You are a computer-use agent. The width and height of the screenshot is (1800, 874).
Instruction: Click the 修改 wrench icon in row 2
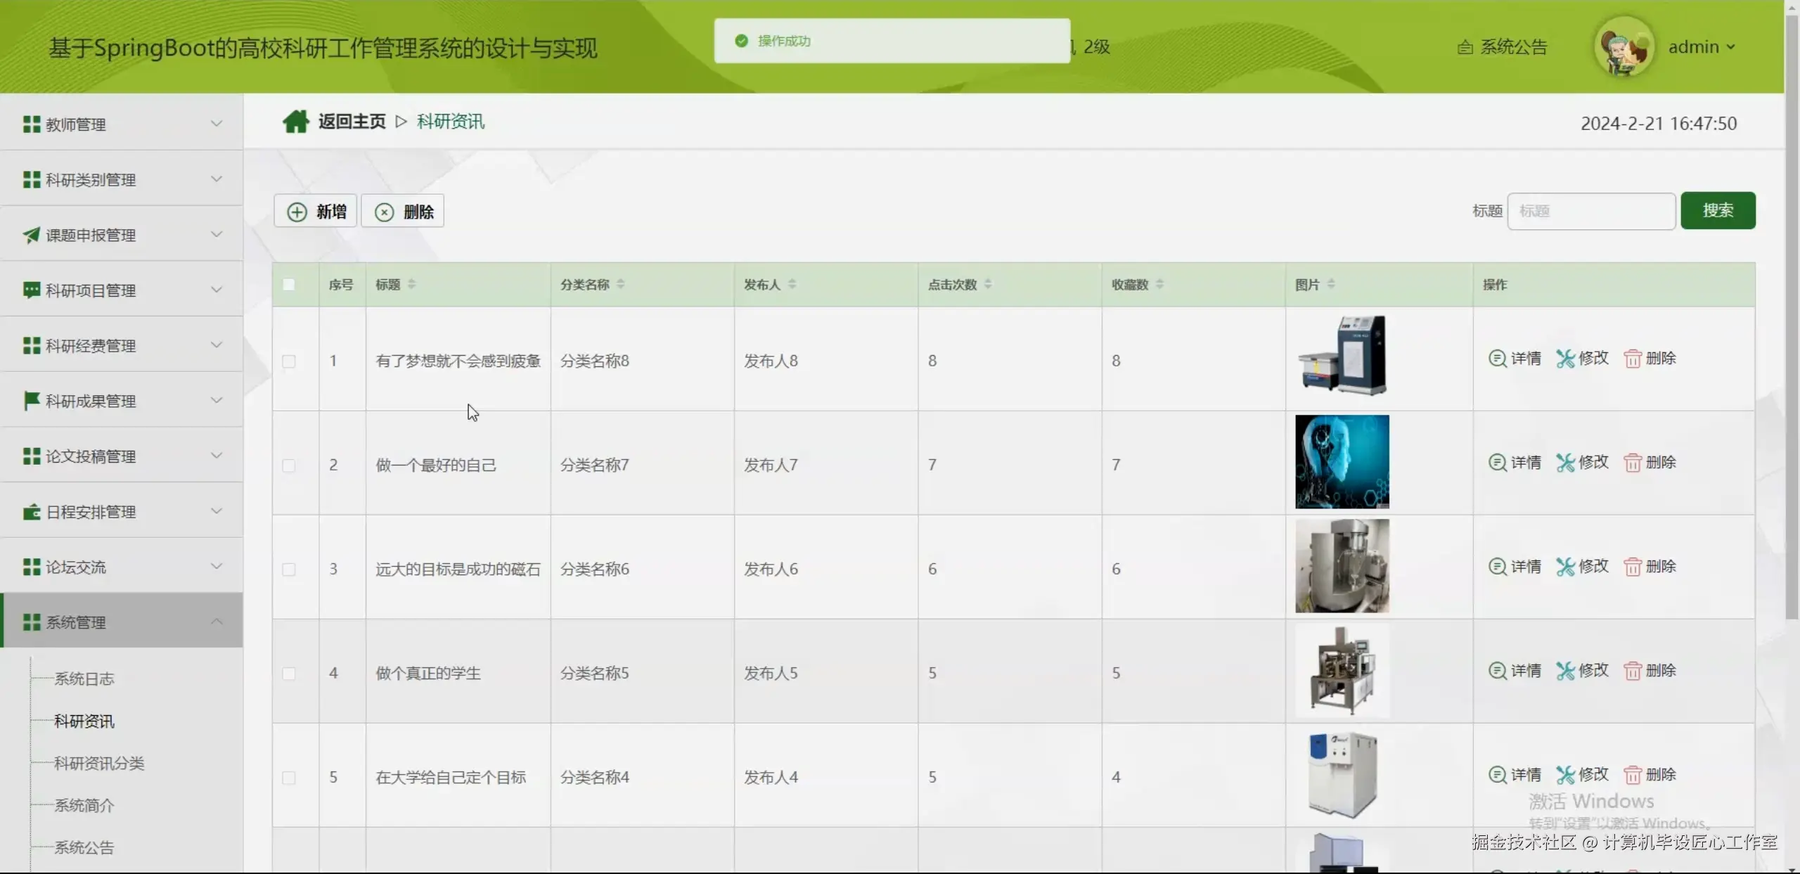(x=1565, y=463)
